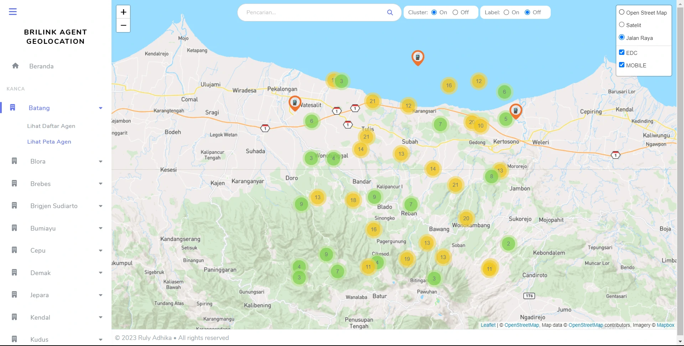Viewport: 684px width, 346px height.
Task: Click the map zoom out button
Action: [123, 25]
